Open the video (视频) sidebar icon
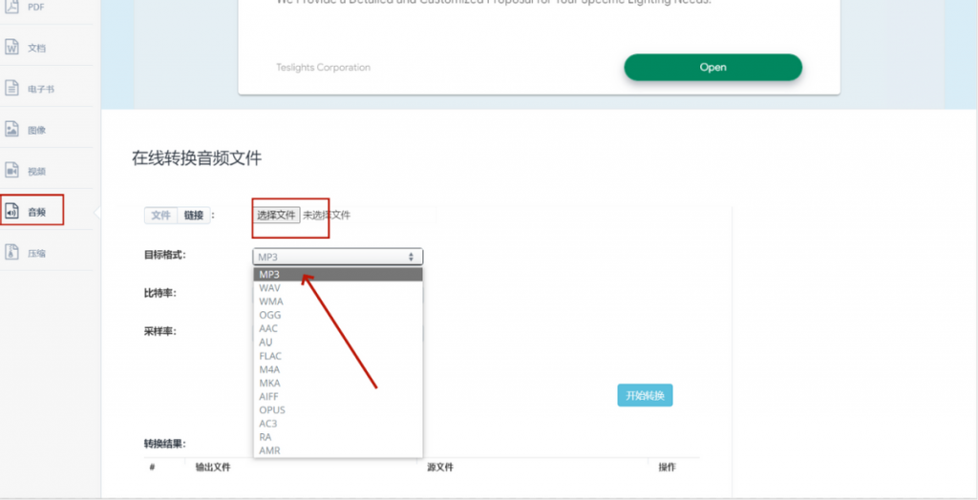Screen dimensions: 978x500 [x=11, y=170]
